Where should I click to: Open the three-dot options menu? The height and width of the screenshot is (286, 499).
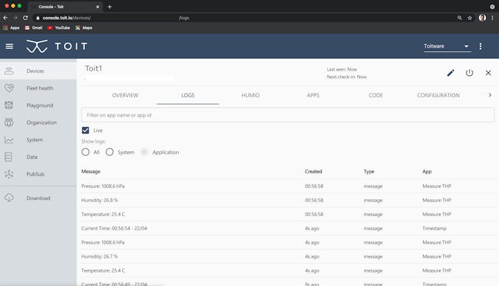(480, 46)
